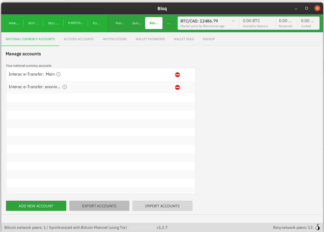
Task: Go to Buy BTC in navigation bar
Action: click(x=33, y=23)
